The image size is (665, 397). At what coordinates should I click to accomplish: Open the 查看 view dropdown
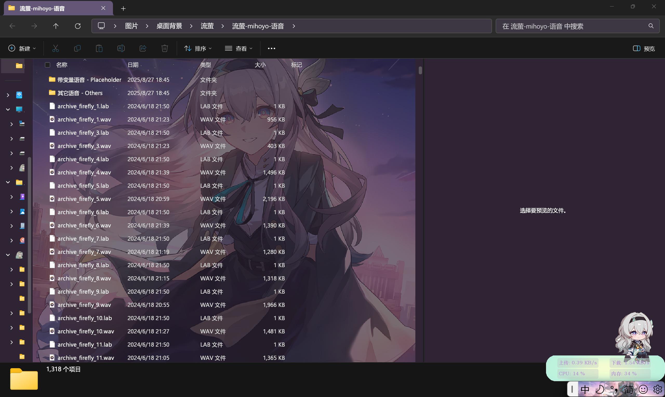point(239,48)
